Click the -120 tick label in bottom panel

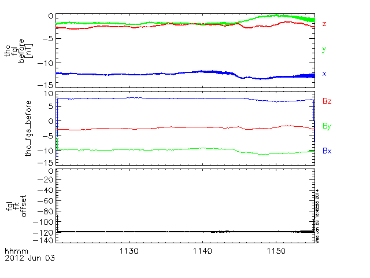(45, 232)
